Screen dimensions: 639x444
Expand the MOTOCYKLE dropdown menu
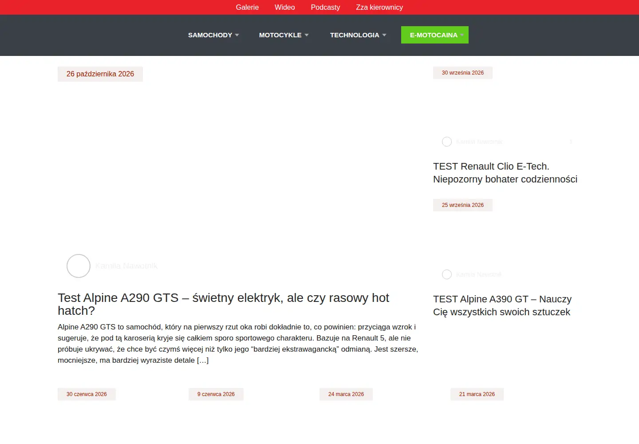(284, 35)
